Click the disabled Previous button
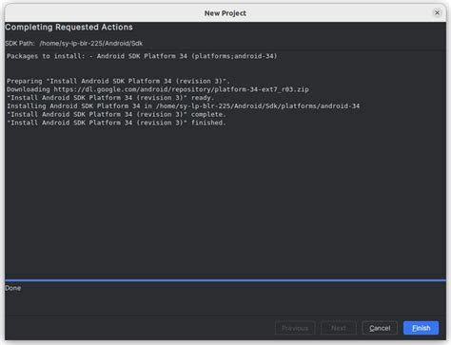 pyautogui.click(x=295, y=328)
